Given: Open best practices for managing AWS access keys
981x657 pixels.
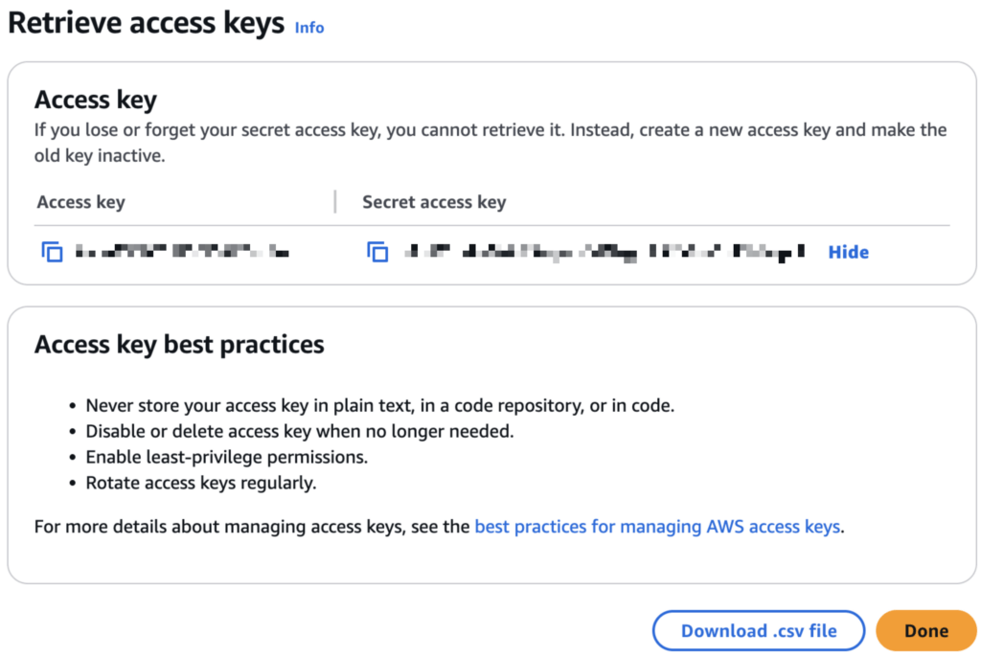Looking at the screenshot, I should [657, 526].
